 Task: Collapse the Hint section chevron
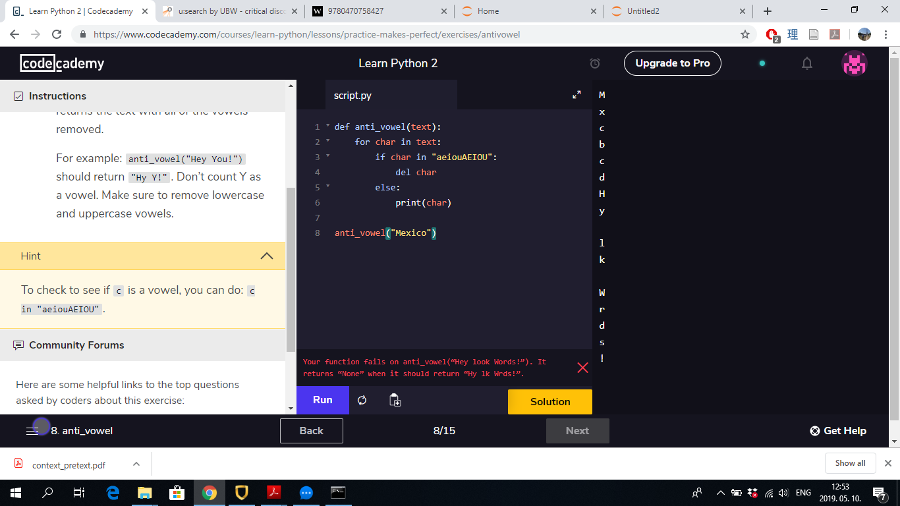[x=267, y=256]
